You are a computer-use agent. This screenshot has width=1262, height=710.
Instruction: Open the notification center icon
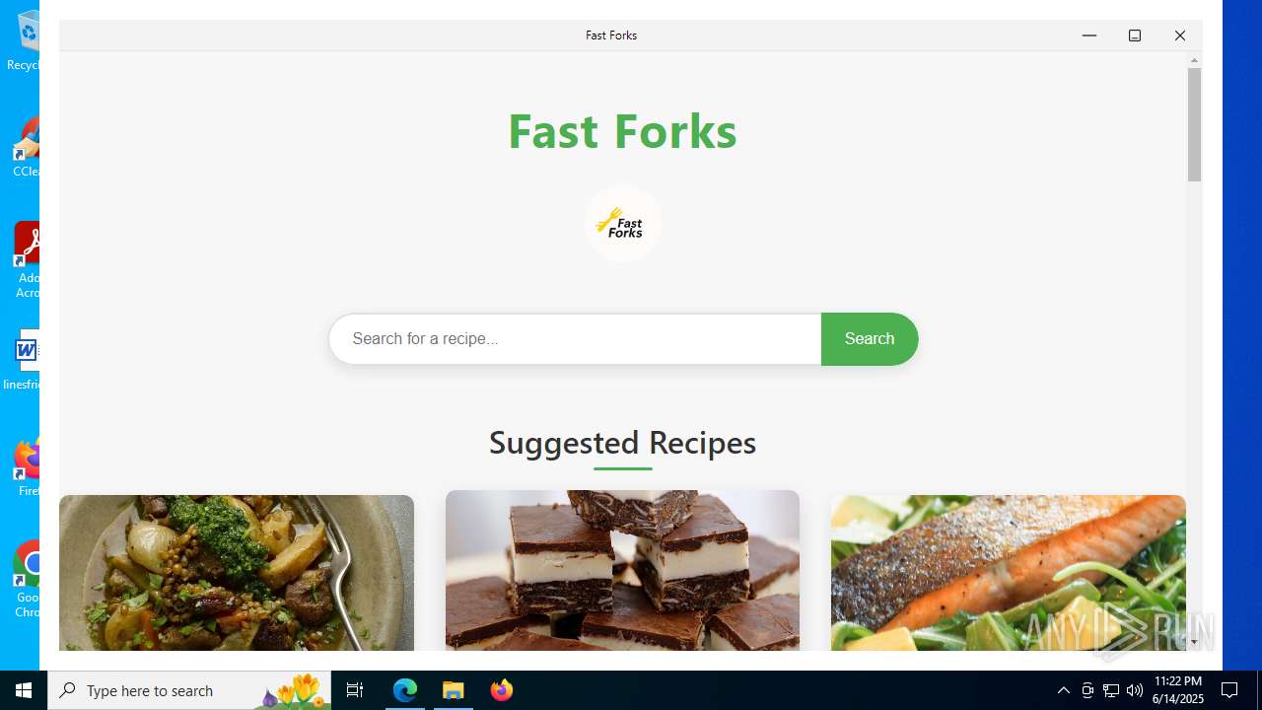click(1230, 690)
